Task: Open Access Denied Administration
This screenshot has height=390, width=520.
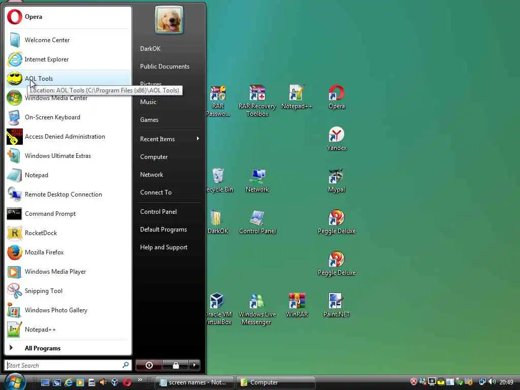Action: click(68, 136)
